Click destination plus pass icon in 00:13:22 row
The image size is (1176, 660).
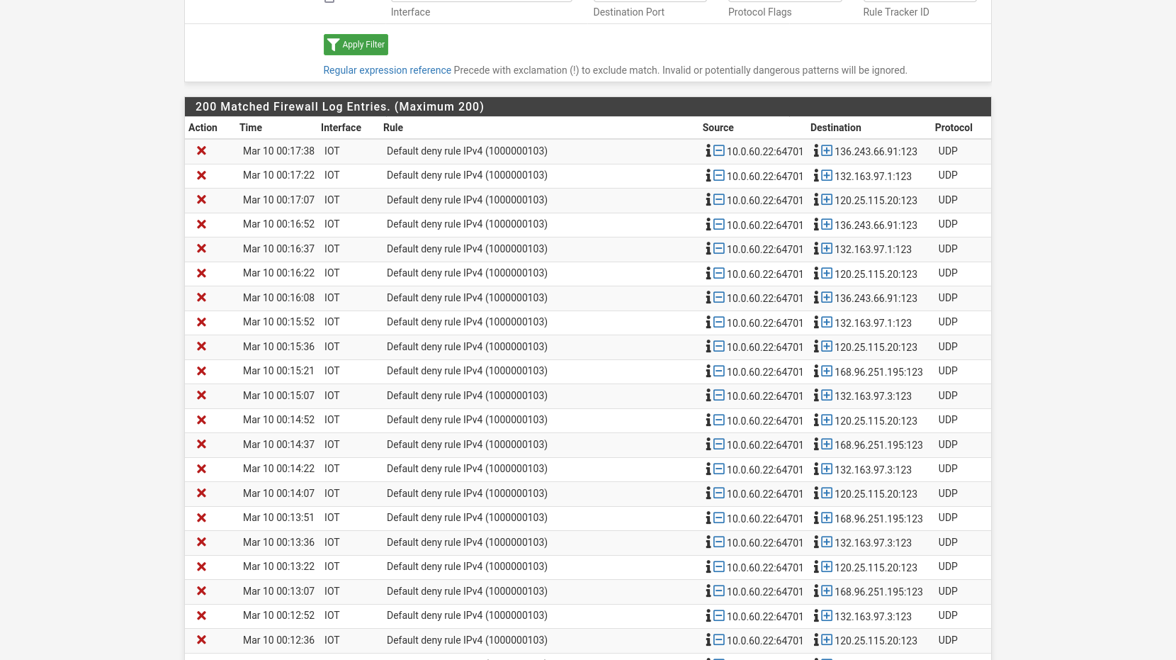tap(827, 566)
